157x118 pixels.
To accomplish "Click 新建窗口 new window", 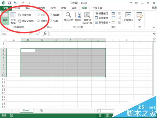I will pyautogui.click(x=101, y=14).
